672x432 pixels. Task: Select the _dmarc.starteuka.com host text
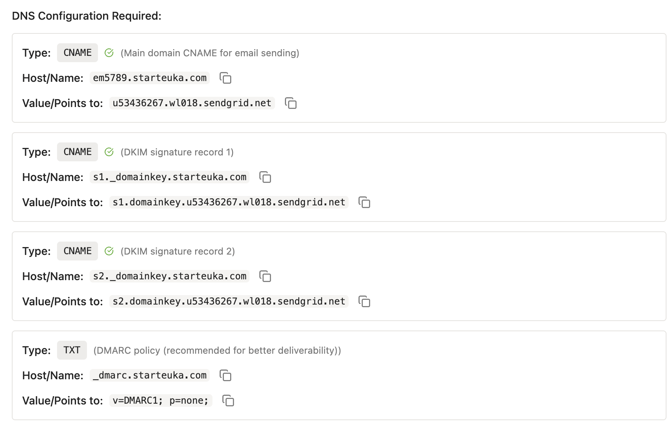150,375
